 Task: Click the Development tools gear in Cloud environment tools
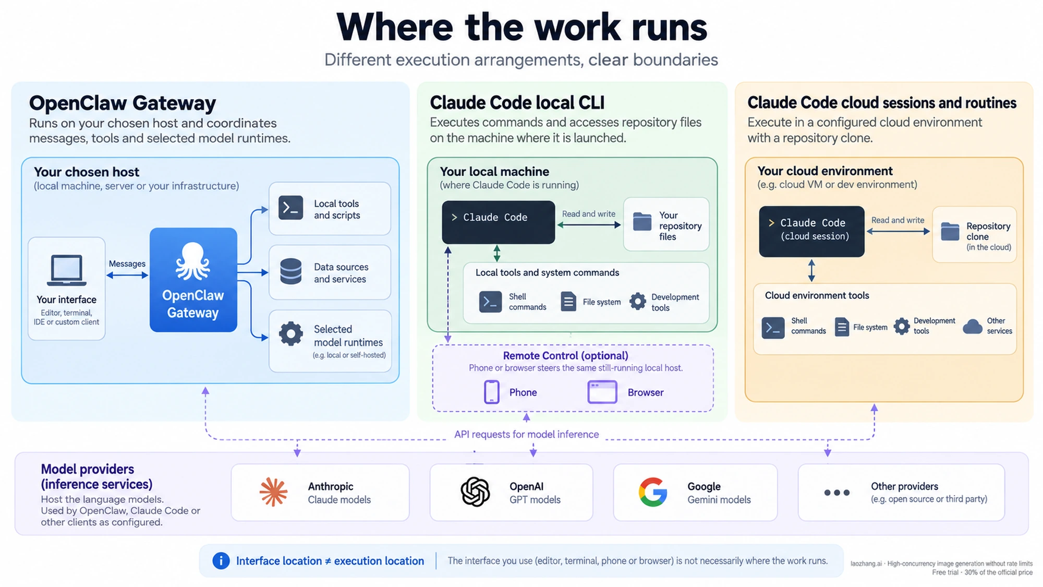pos(902,326)
